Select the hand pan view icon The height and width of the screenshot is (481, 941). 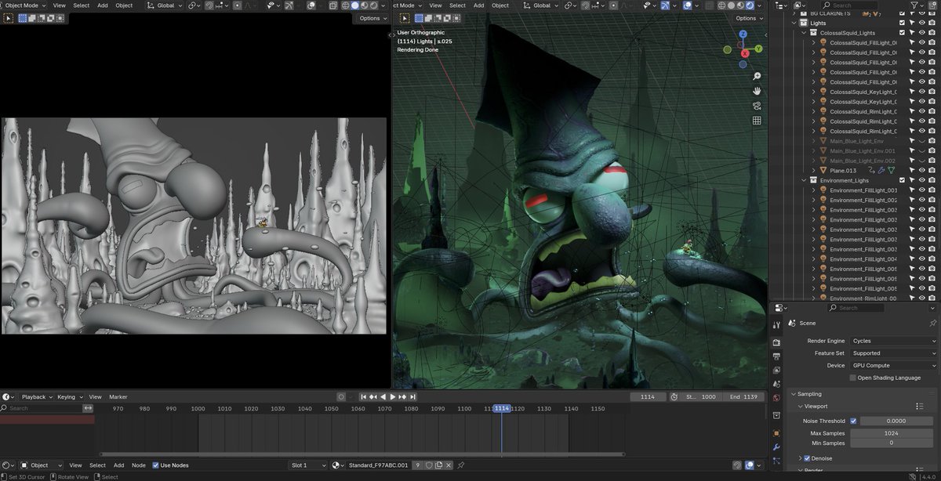click(x=757, y=91)
